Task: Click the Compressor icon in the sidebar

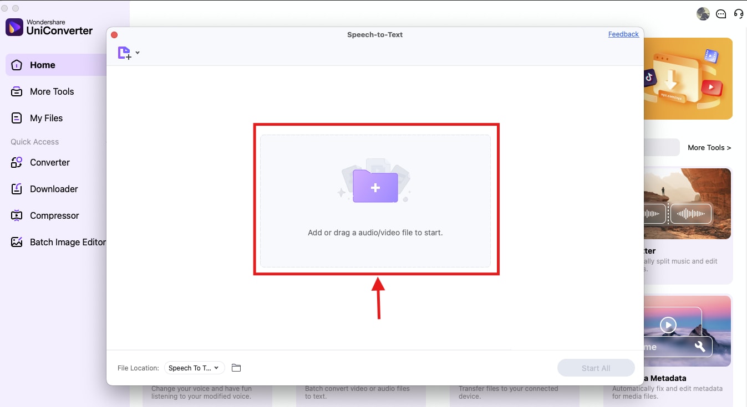Action: coord(17,215)
